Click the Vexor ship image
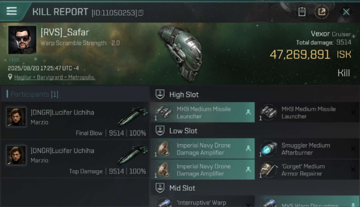The height and width of the screenshot is (207, 360). click(181, 53)
